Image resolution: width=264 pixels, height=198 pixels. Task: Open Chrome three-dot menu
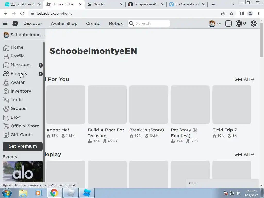click(258, 13)
